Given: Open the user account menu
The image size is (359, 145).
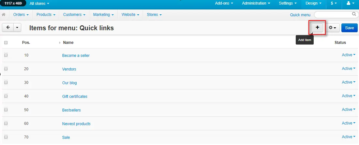Looking at the screenshot, I should 350,3.
